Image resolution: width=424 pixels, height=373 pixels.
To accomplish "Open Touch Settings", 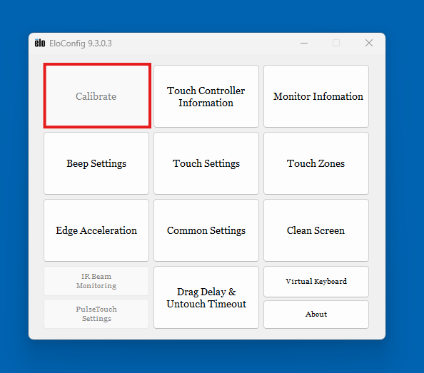I will (x=206, y=163).
